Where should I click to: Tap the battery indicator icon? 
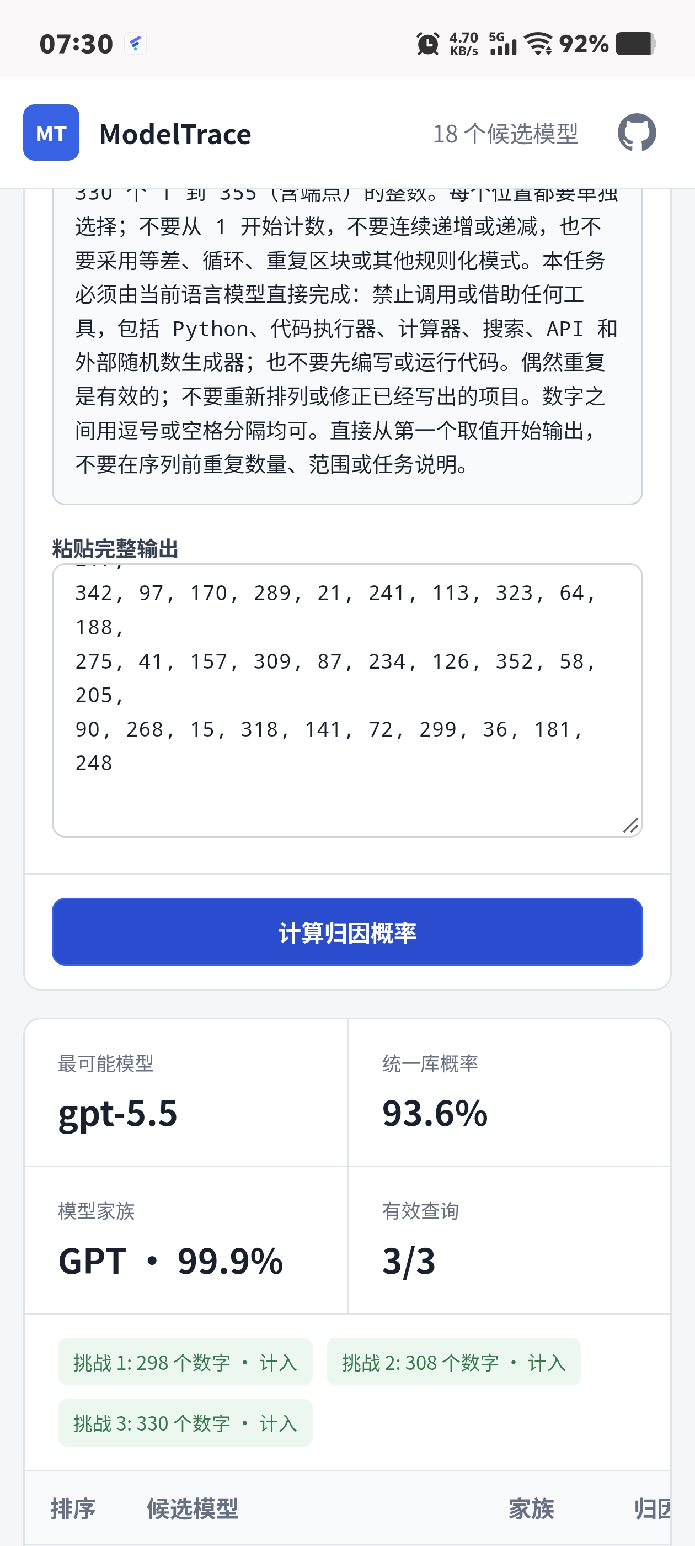(635, 44)
